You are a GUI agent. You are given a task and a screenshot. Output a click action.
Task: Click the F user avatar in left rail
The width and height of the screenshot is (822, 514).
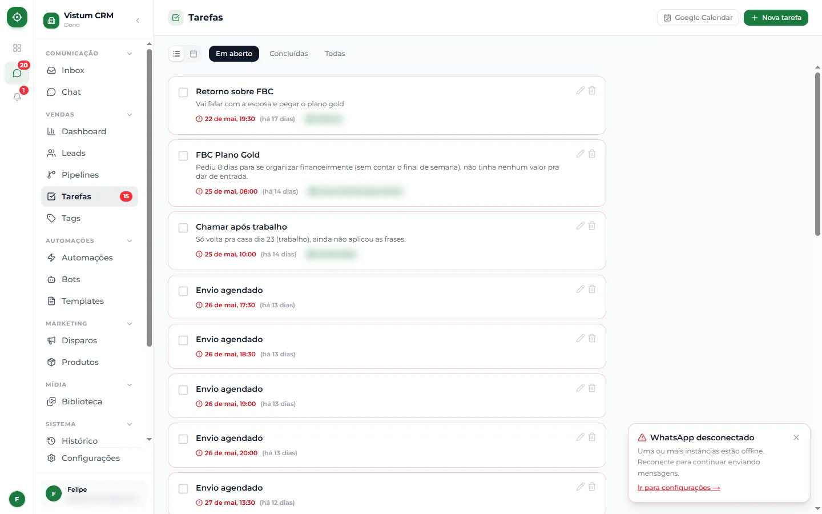coord(17,499)
